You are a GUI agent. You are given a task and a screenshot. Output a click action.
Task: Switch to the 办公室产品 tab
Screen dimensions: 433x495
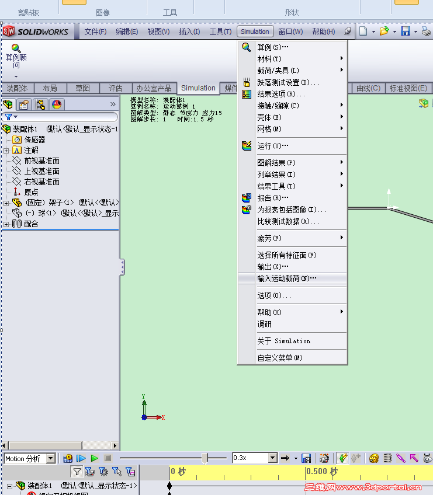[154, 88]
